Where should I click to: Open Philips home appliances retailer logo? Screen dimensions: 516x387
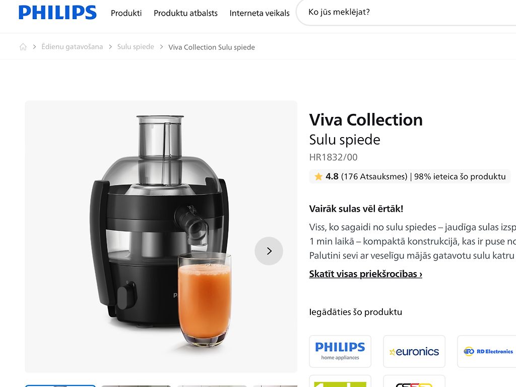pos(340,351)
